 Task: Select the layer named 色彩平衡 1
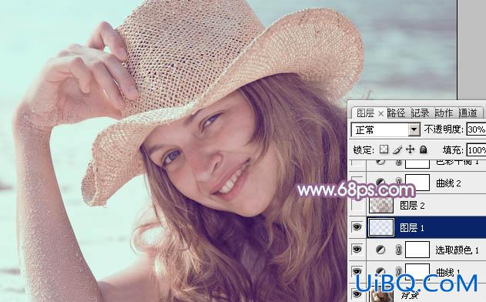click(x=458, y=162)
